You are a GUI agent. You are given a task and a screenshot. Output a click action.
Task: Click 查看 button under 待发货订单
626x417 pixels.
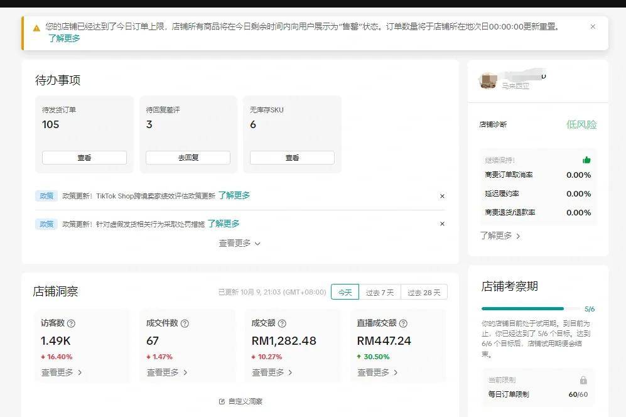[x=84, y=158]
